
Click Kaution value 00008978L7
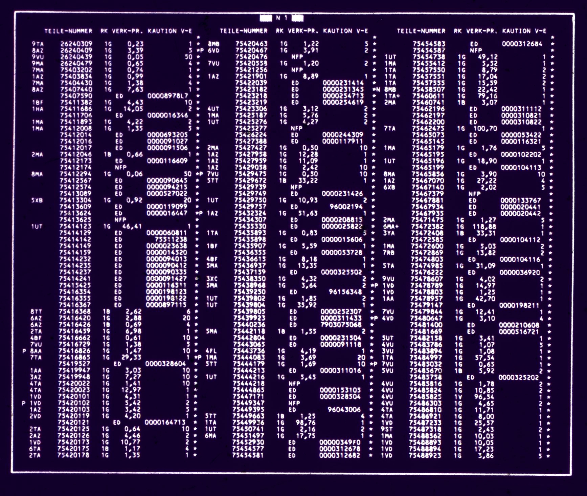(168, 96)
